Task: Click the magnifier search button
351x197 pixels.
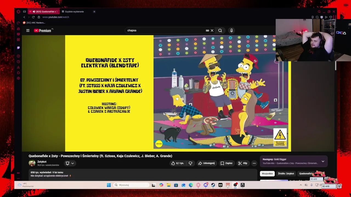Action: coord(220,30)
